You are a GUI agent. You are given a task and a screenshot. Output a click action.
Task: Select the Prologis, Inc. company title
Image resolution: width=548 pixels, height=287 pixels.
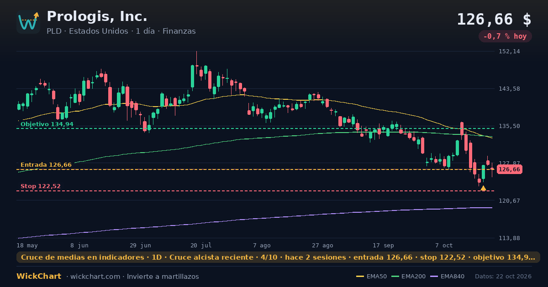97,16
